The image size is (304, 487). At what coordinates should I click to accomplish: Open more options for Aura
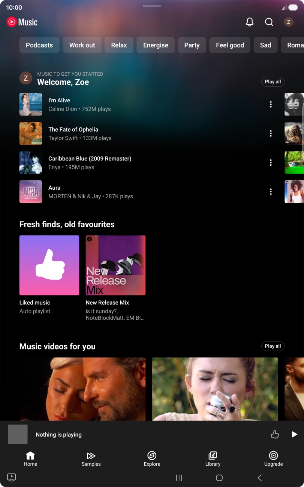click(271, 192)
